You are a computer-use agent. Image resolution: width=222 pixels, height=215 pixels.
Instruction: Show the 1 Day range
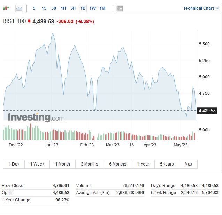[x=14, y=164]
